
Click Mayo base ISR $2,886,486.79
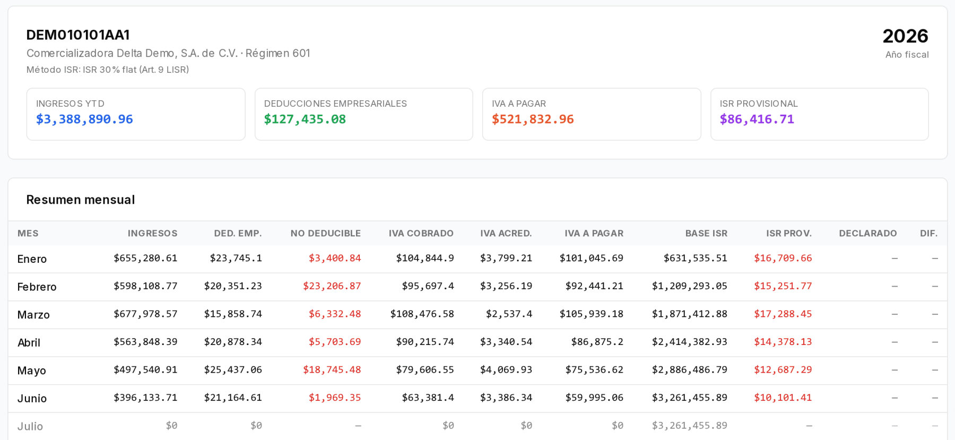pos(690,370)
